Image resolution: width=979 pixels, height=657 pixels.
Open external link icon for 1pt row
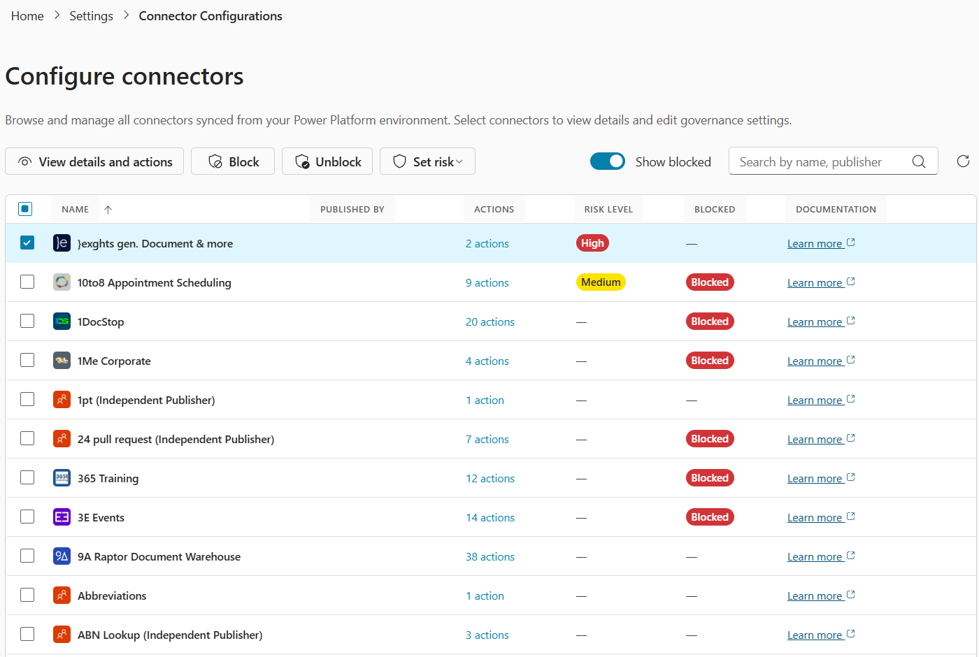(x=851, y=399)
